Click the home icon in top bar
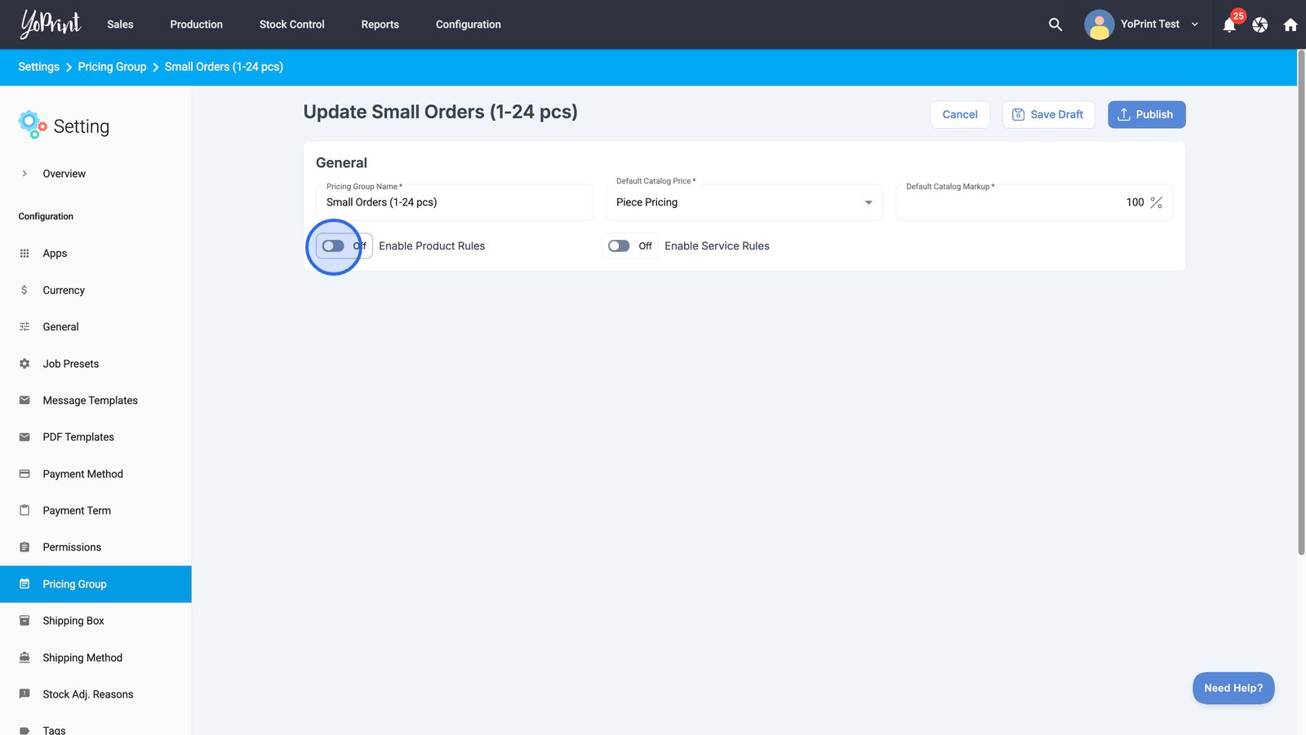 pyautogui.click(x=1290, y=25)
